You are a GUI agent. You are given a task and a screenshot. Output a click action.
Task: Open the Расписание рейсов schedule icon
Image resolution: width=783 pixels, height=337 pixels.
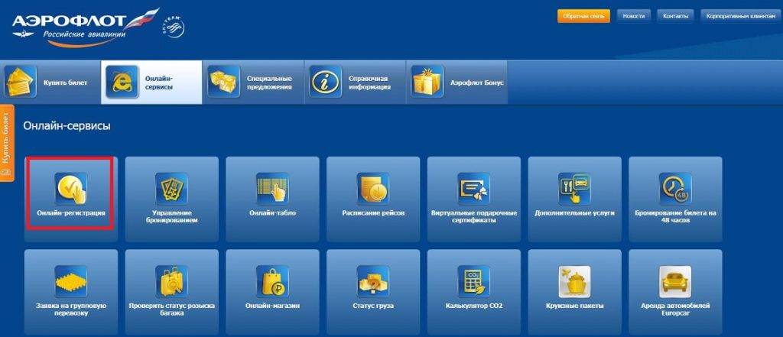[x=373, y=187]
